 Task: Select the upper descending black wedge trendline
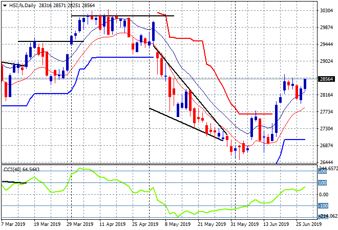tap(190, 90)
